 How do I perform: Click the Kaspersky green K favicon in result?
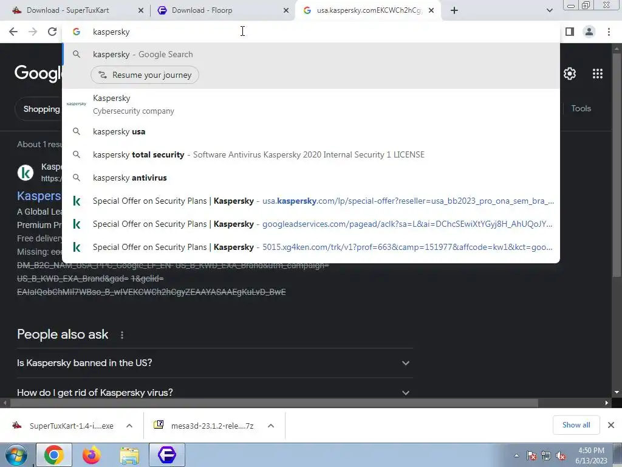pyautogui.click(x=26, y=173)
